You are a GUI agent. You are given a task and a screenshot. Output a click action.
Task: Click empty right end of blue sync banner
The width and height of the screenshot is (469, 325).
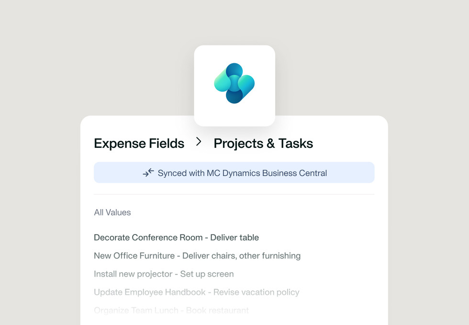coord(354,173)
